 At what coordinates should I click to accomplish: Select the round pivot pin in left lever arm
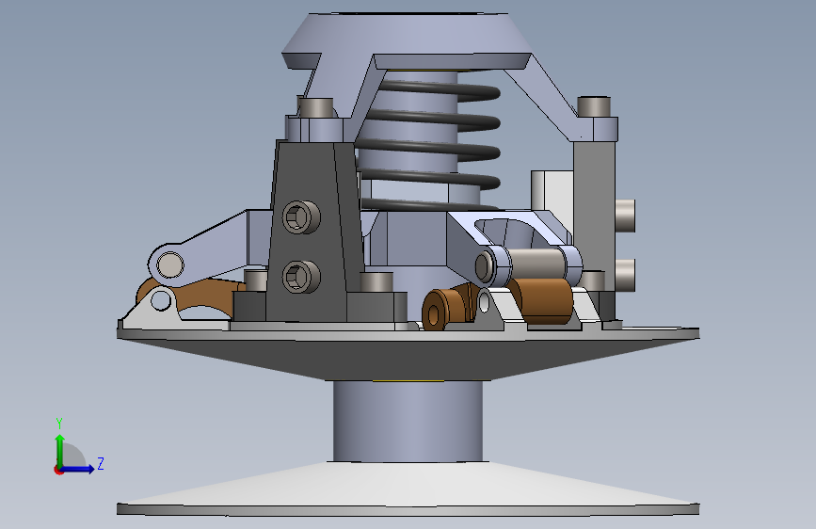point(170,264)
